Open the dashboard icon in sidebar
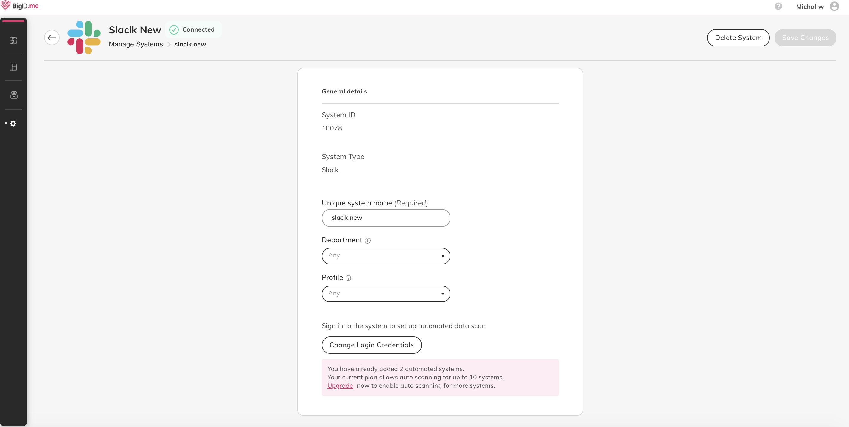The image size is (849, 427). [13, 40]
